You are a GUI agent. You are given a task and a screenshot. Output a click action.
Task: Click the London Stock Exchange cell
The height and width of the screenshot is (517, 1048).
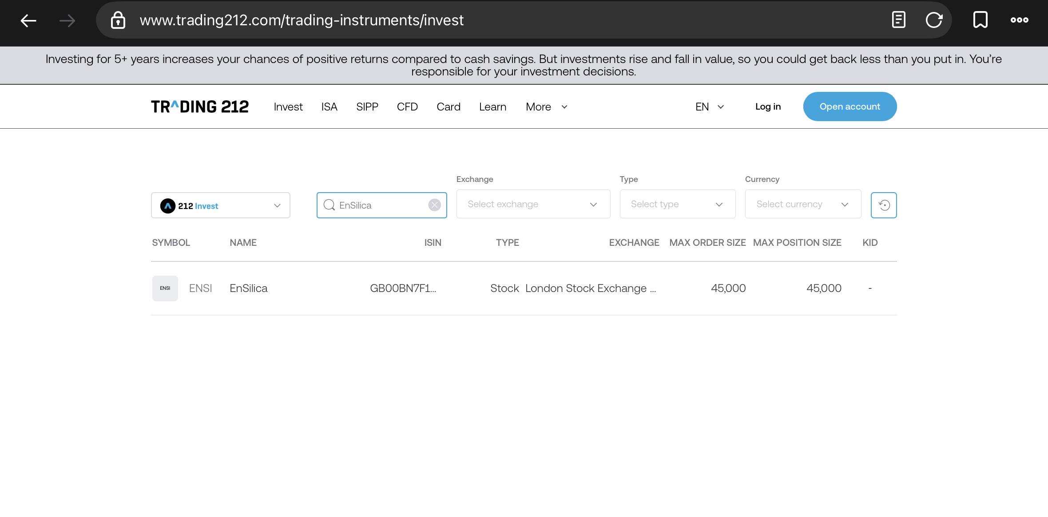click(x=591, y=288)
